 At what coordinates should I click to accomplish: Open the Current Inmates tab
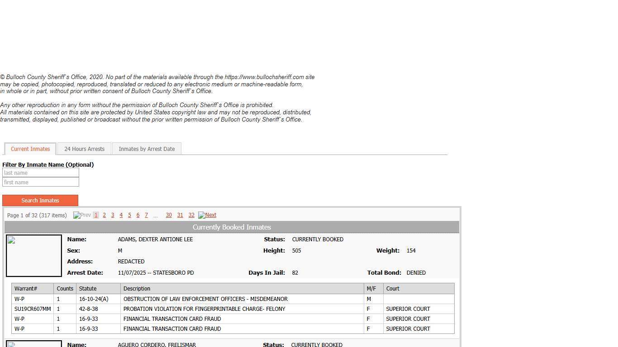30,149
